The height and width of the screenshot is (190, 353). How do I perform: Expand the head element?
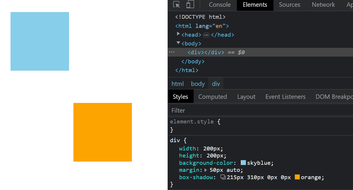point(178,34)
